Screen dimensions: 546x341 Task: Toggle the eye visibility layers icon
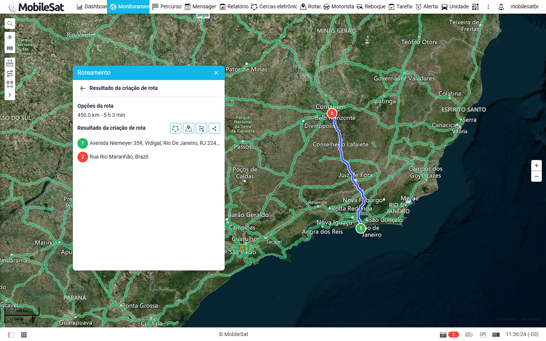tap(10, 37)
